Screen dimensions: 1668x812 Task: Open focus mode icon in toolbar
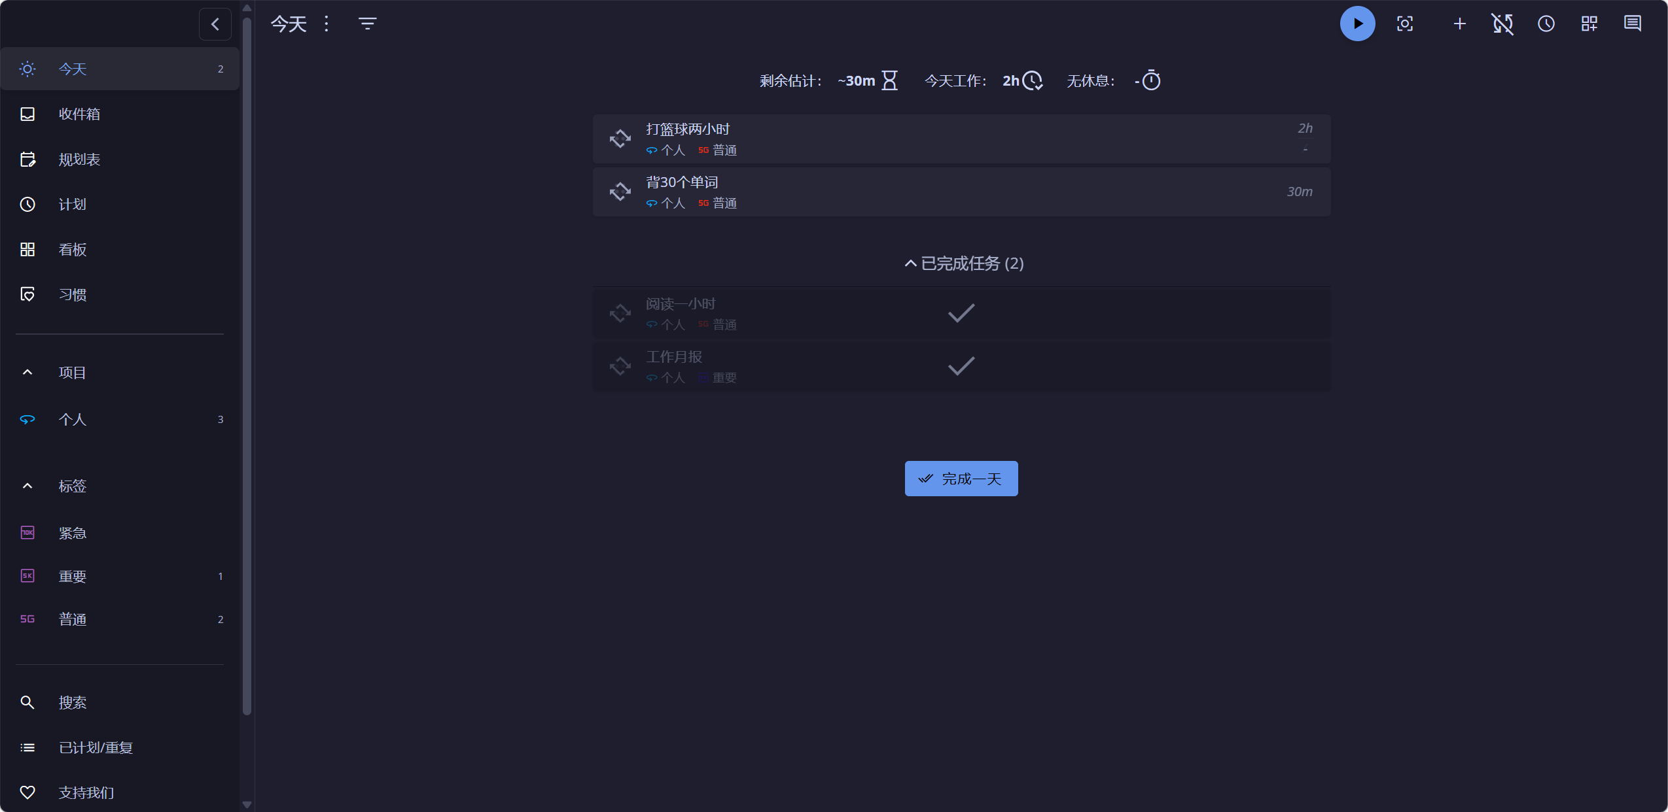coord(1404,24)
